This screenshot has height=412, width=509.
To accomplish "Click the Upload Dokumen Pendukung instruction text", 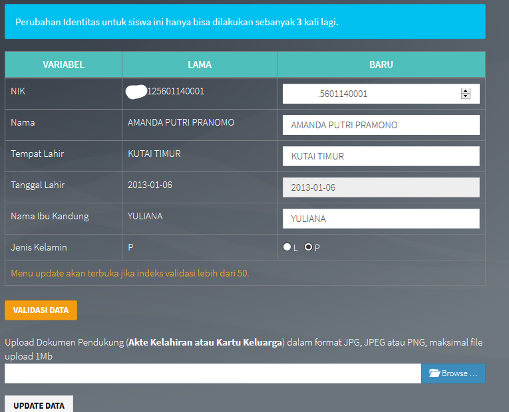I will coord(244,349).
